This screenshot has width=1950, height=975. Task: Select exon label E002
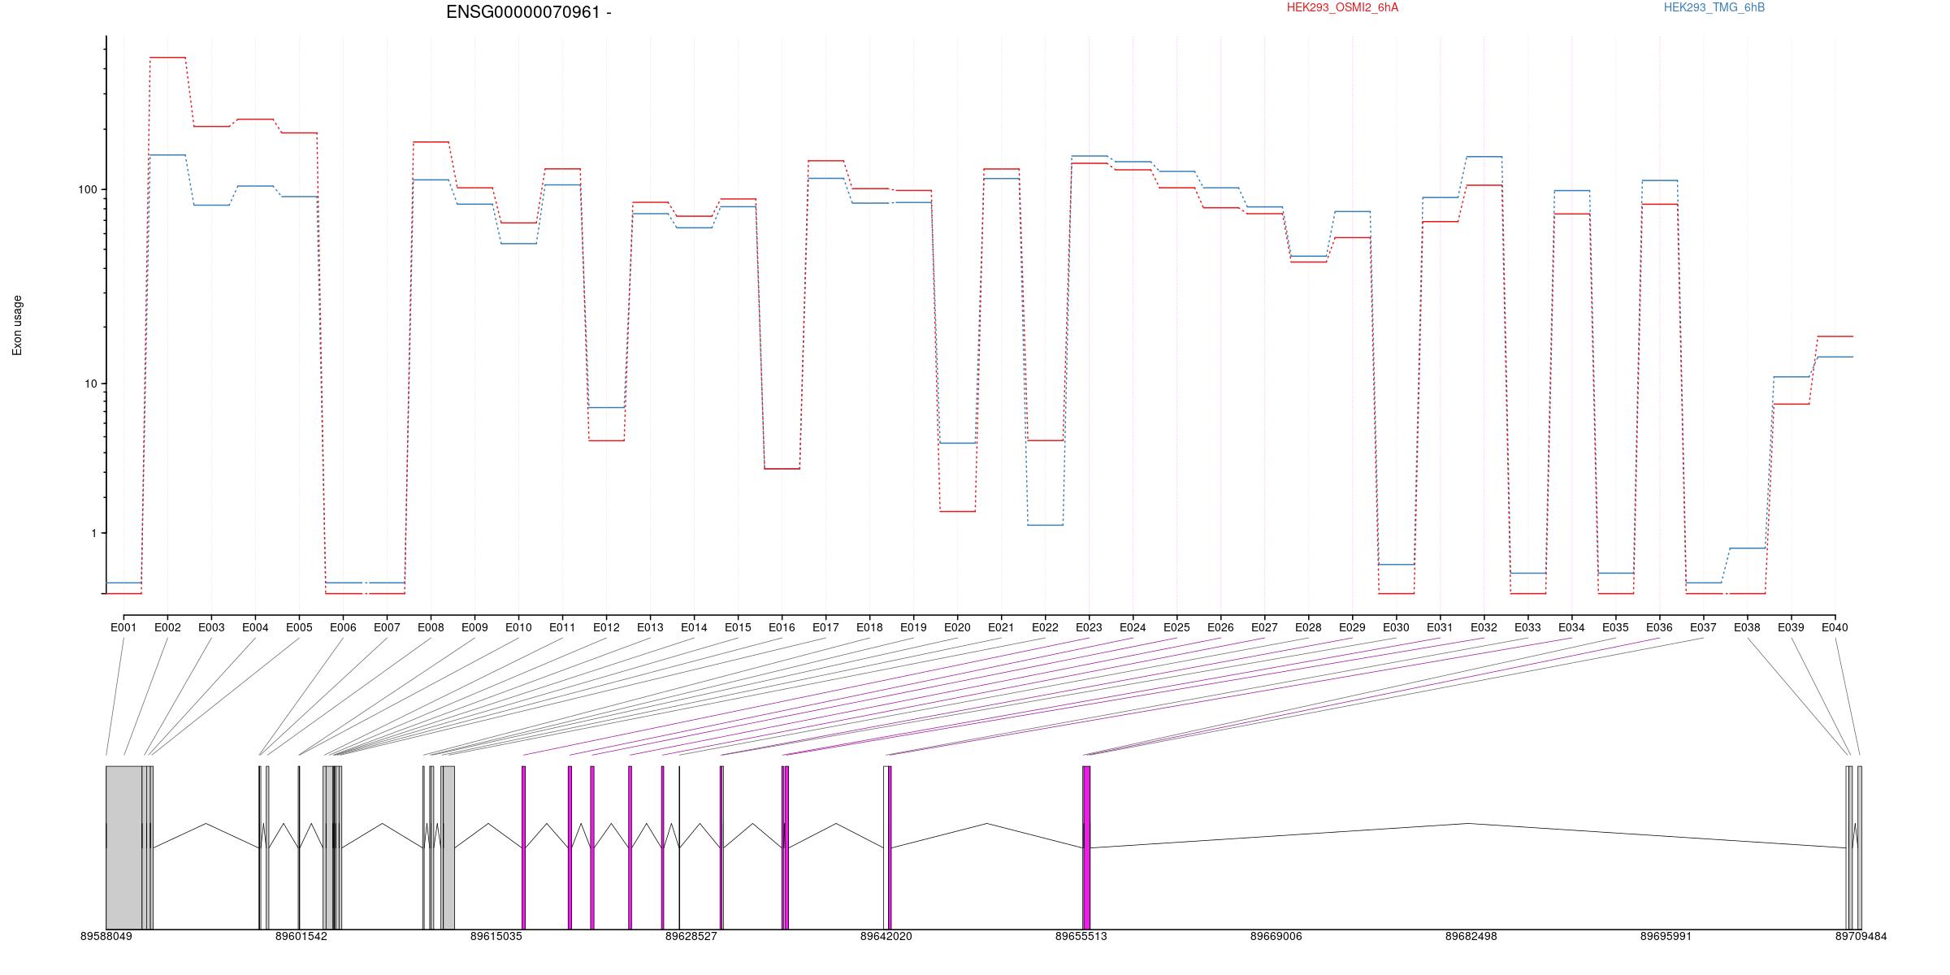click(167, 627)
